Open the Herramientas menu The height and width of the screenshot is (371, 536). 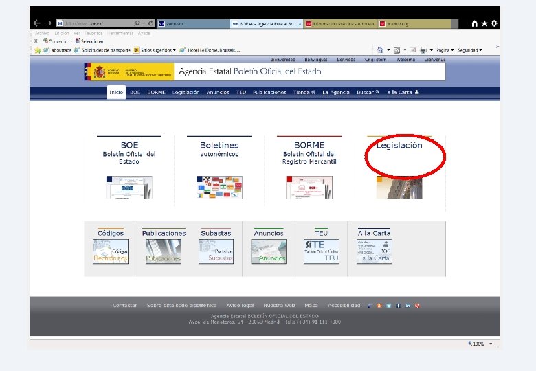pos(120,33)
